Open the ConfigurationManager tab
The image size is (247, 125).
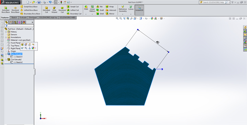15,22
